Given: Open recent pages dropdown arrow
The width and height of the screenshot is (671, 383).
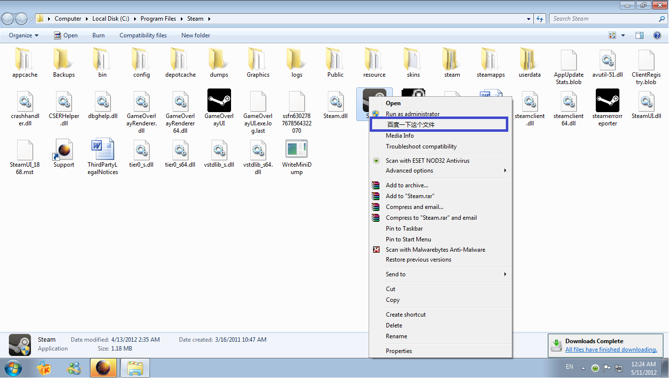Looking at the screenshot, I should point(31,19).
